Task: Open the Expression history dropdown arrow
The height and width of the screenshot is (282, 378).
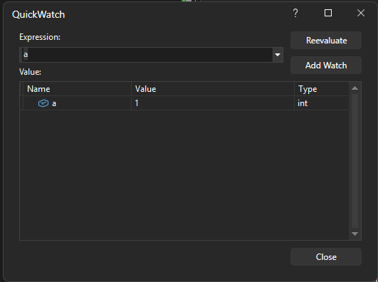Action: 278,55
